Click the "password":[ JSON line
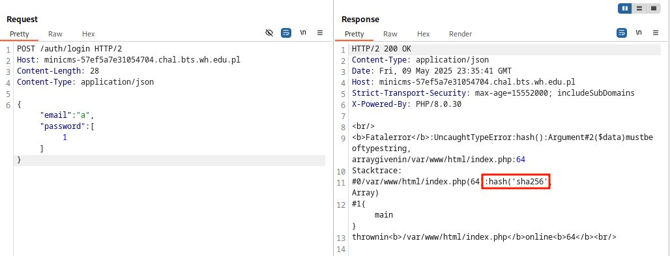Viewport: 670px width, 256px height. coord(66,126)
